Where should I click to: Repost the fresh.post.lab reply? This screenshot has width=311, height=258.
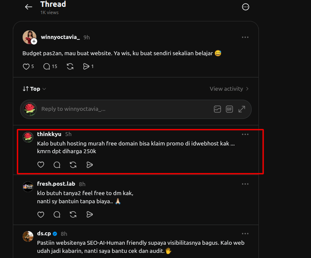point(73,214)
